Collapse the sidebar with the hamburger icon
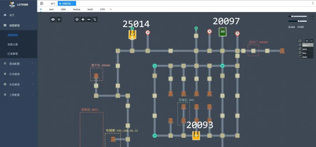316x147 pixels. (42, 4)
